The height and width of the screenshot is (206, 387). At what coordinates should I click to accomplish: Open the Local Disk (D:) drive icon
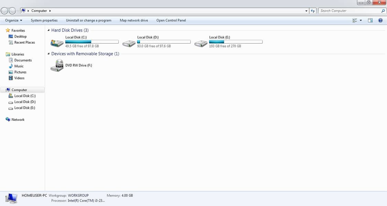[x=129, y=43]
